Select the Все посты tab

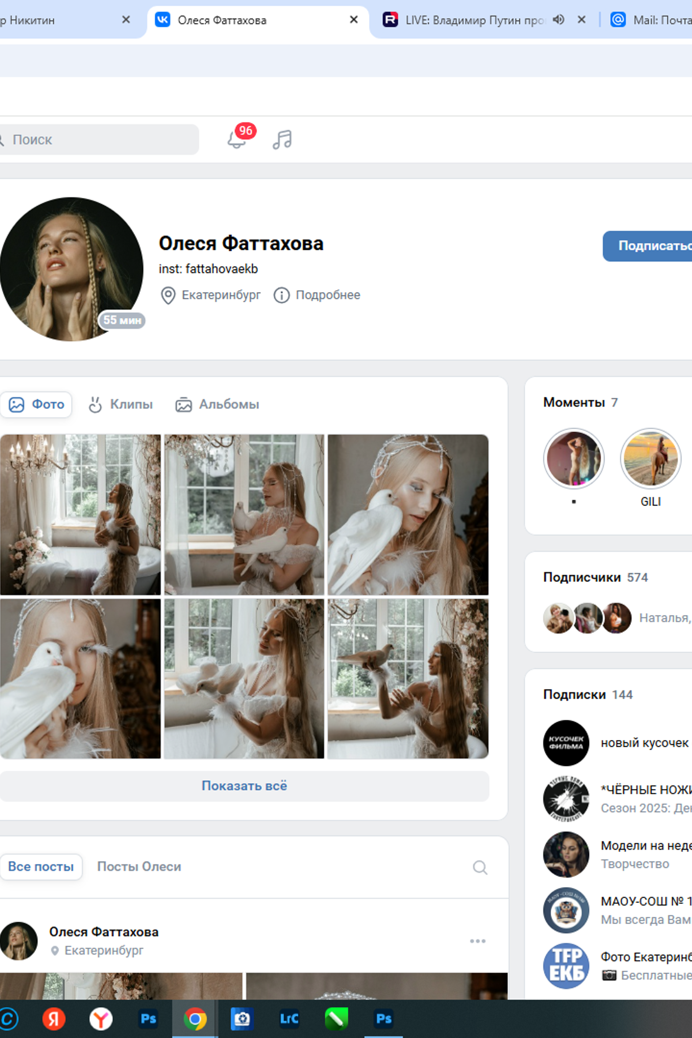click(41, 867)
